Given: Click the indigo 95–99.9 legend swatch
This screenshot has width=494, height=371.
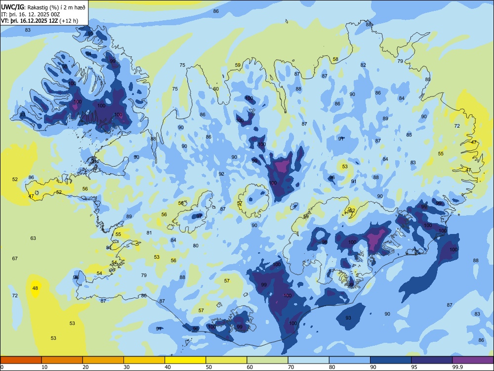Looking at the screenshot, I should pos(432,360).
